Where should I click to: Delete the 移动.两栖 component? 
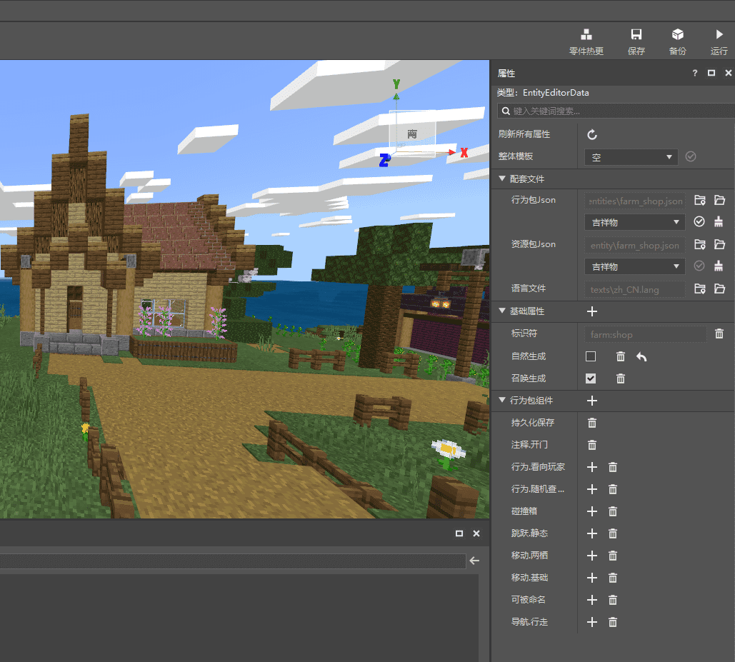coord(613,556)
